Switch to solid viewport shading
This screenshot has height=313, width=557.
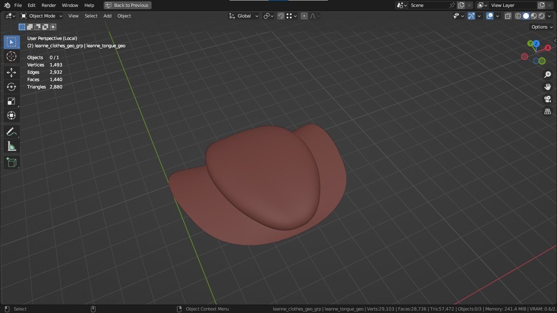click(526, 16)
